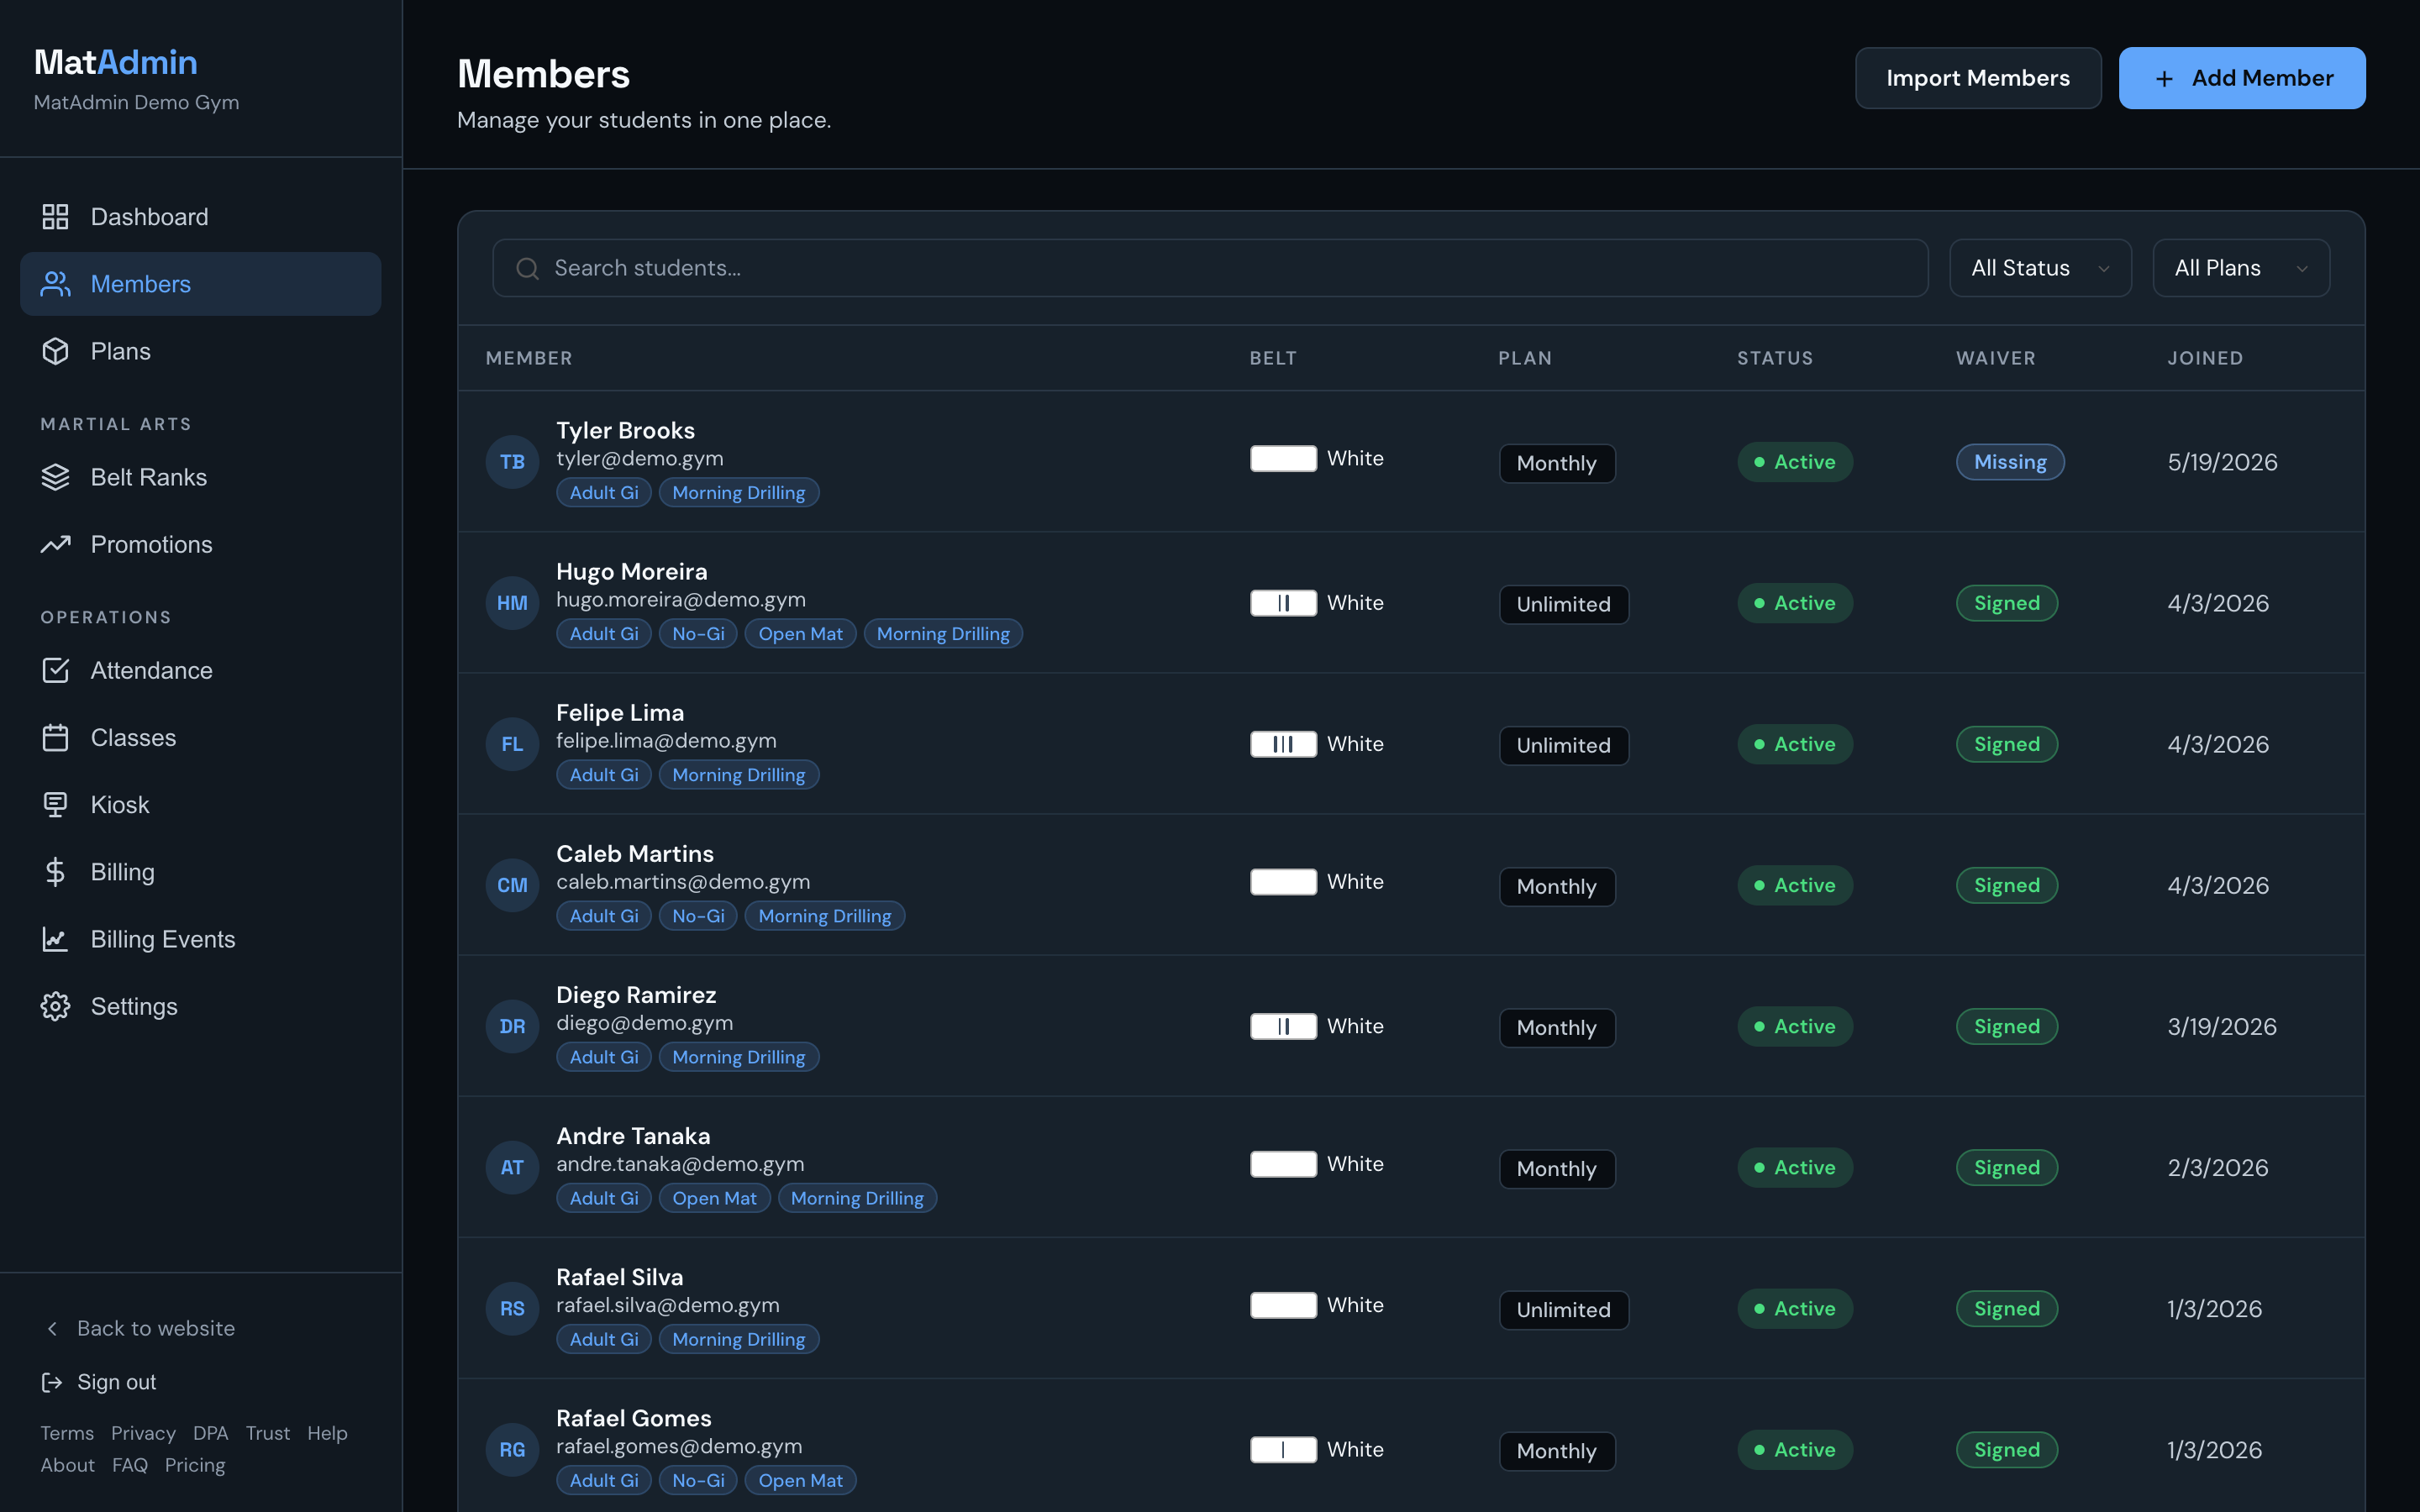Open the All Plans filter dropdown
The width and height of the screenshot is (2420, 1512).
pos(2241,268)
